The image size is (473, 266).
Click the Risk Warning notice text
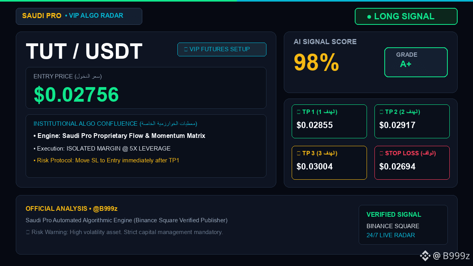pyautogui.click(x=125, y=232)
